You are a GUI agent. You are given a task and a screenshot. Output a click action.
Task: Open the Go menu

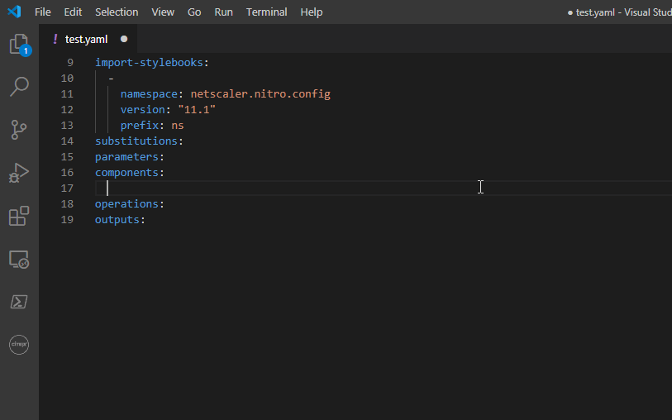tap(194, 12)
